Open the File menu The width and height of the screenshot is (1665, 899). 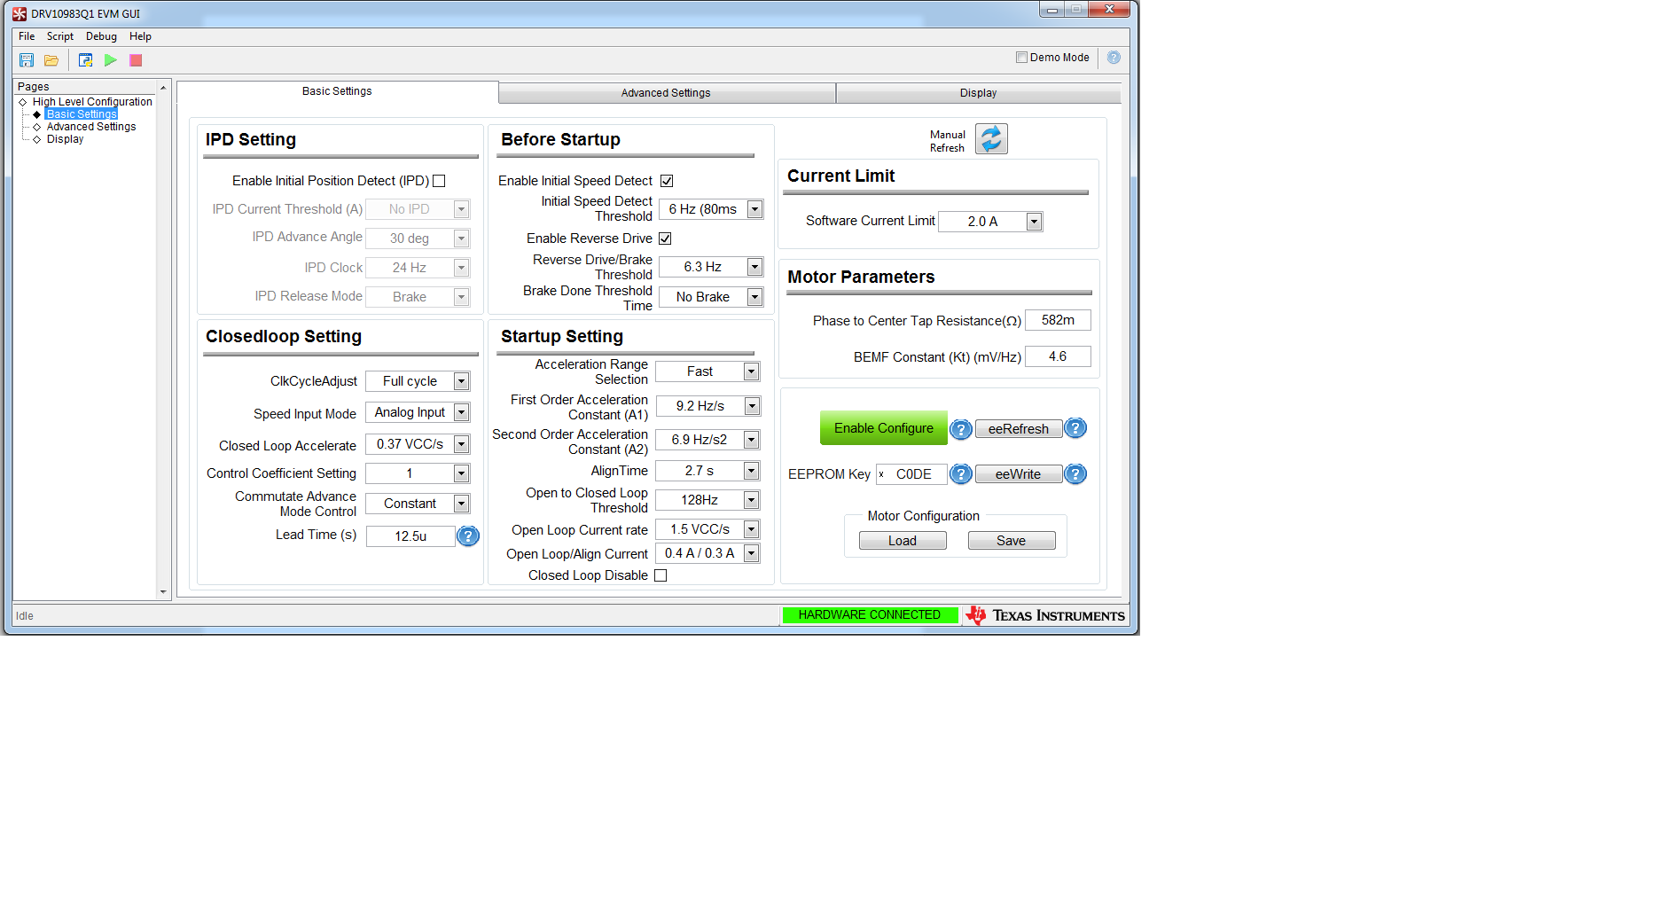pos(27,36)
